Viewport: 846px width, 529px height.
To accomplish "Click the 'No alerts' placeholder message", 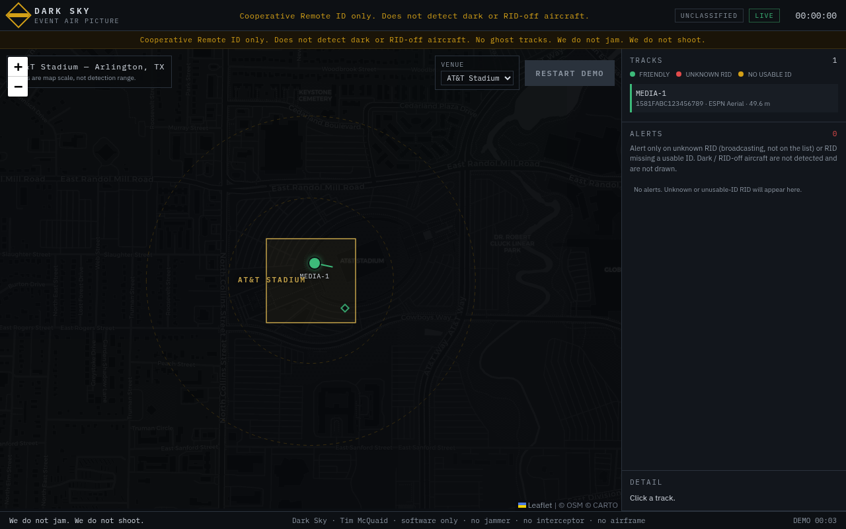I will click(x=718, y=190).
